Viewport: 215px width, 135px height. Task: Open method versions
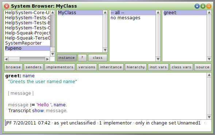pos(87,67)
